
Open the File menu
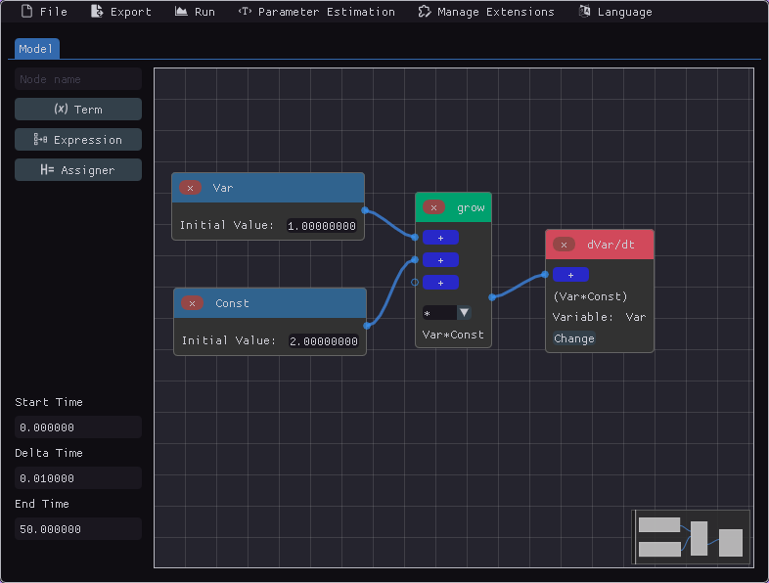pos(44,12)
